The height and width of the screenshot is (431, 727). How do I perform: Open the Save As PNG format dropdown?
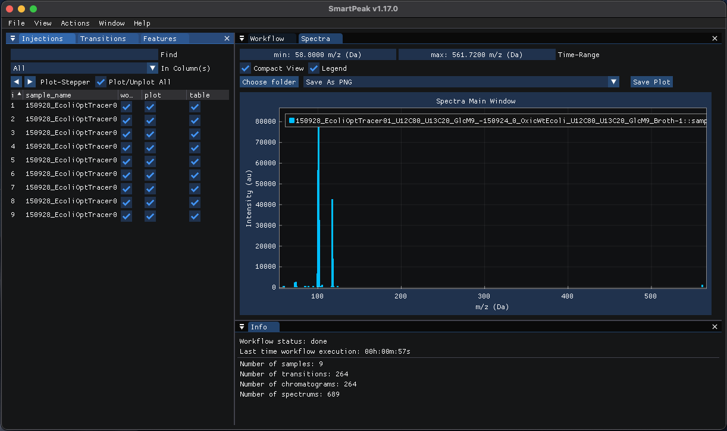click(614, 82)
